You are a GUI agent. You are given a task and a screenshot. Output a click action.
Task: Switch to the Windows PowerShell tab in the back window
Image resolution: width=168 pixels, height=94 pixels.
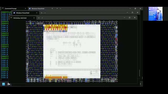pyautogui.click(x=41, y=9)
